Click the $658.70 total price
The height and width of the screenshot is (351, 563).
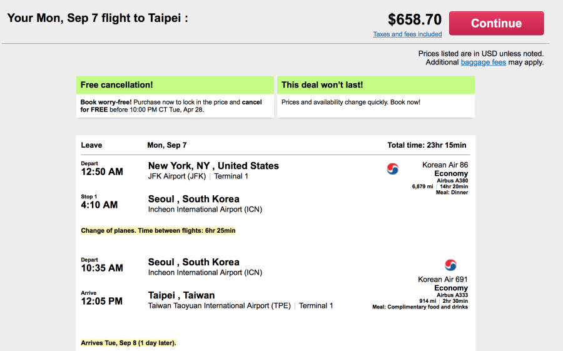pyautogui.click(x=414, y=20)
